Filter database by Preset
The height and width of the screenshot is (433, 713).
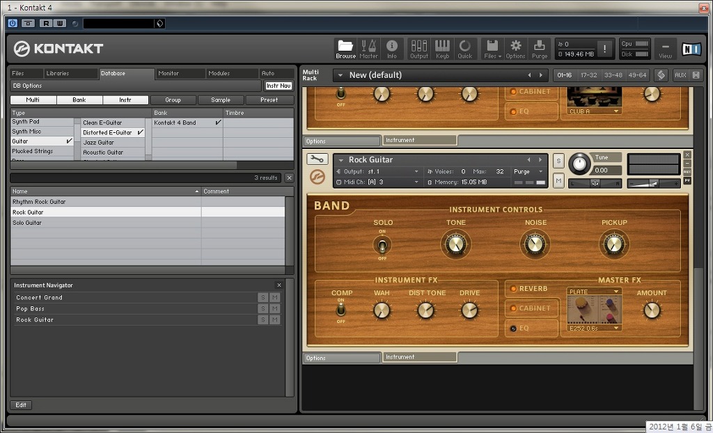click(x=269, y=100)
